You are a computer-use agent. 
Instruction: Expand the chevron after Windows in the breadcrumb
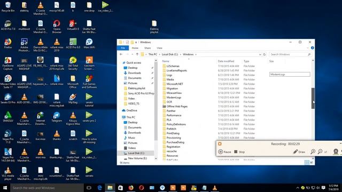(196, 54)
